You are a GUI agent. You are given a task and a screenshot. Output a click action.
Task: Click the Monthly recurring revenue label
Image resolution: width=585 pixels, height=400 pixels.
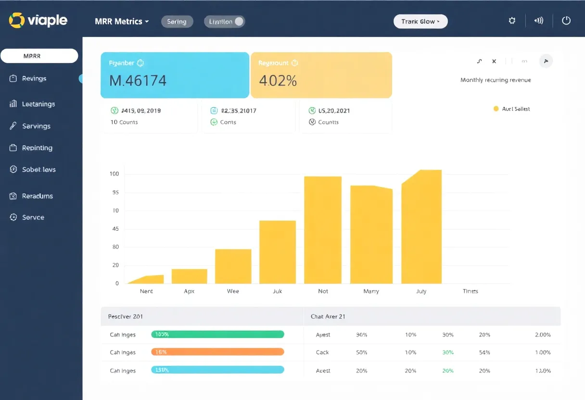(x=496, y=80)
